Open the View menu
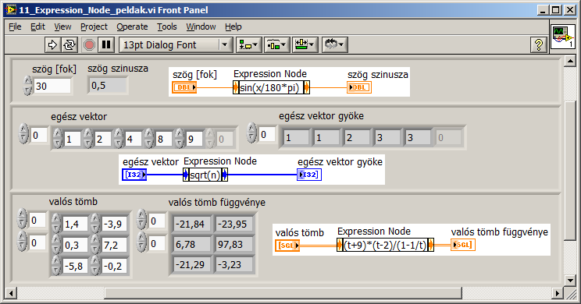This screenshot has width=581, height=304. click(62, 27)
